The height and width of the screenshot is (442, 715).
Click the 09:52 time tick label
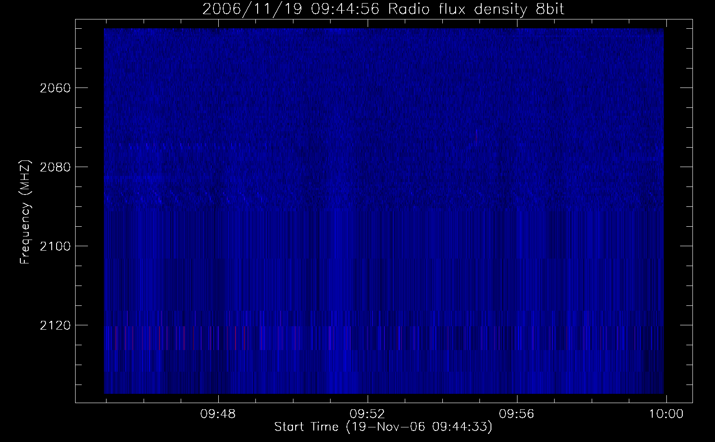[x=368, y=414]
